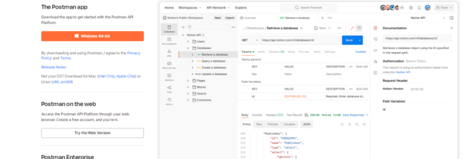Expand the Blocks folder
Viewport: 473px width, 159px height.
coord(188,87)
